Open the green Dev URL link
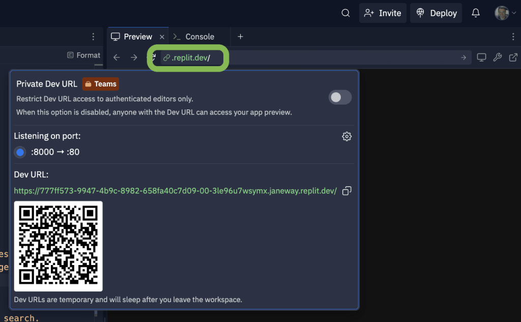The width and height of the screenshot is (521, 322). [x=175, y=191]
